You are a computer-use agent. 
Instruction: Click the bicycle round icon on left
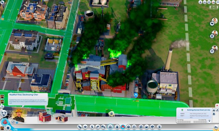(2, 107)
